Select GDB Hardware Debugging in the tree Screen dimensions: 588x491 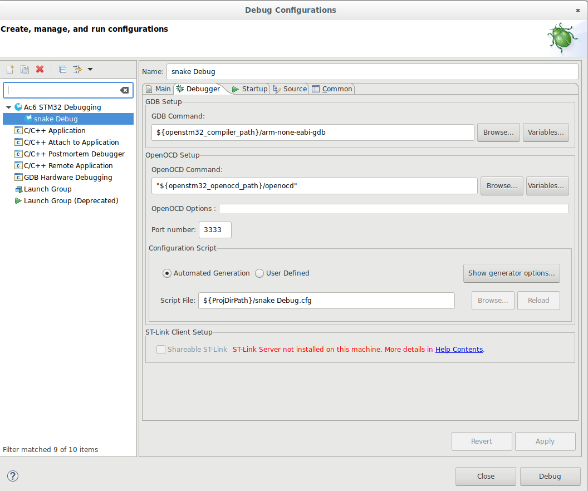[68, 178]
